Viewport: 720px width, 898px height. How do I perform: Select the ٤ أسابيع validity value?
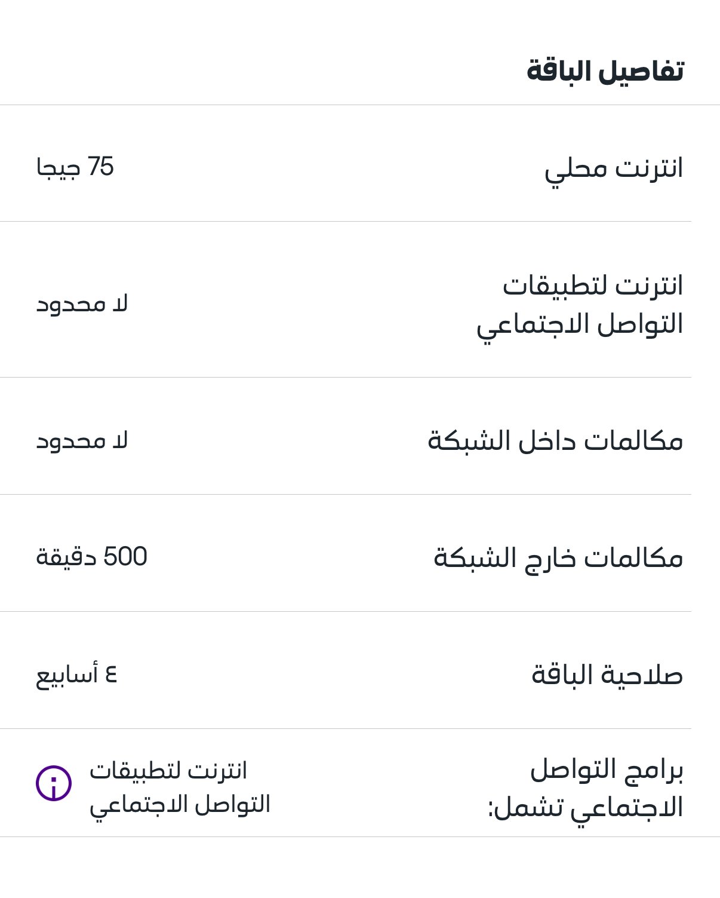[76, 676]
